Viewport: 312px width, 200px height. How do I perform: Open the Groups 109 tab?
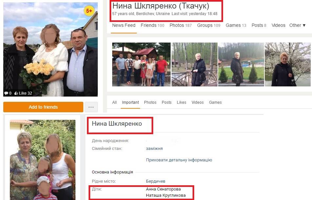[209, 25]
